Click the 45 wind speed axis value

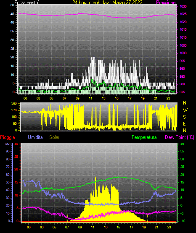pyautogui.click(x=12, y=14)
